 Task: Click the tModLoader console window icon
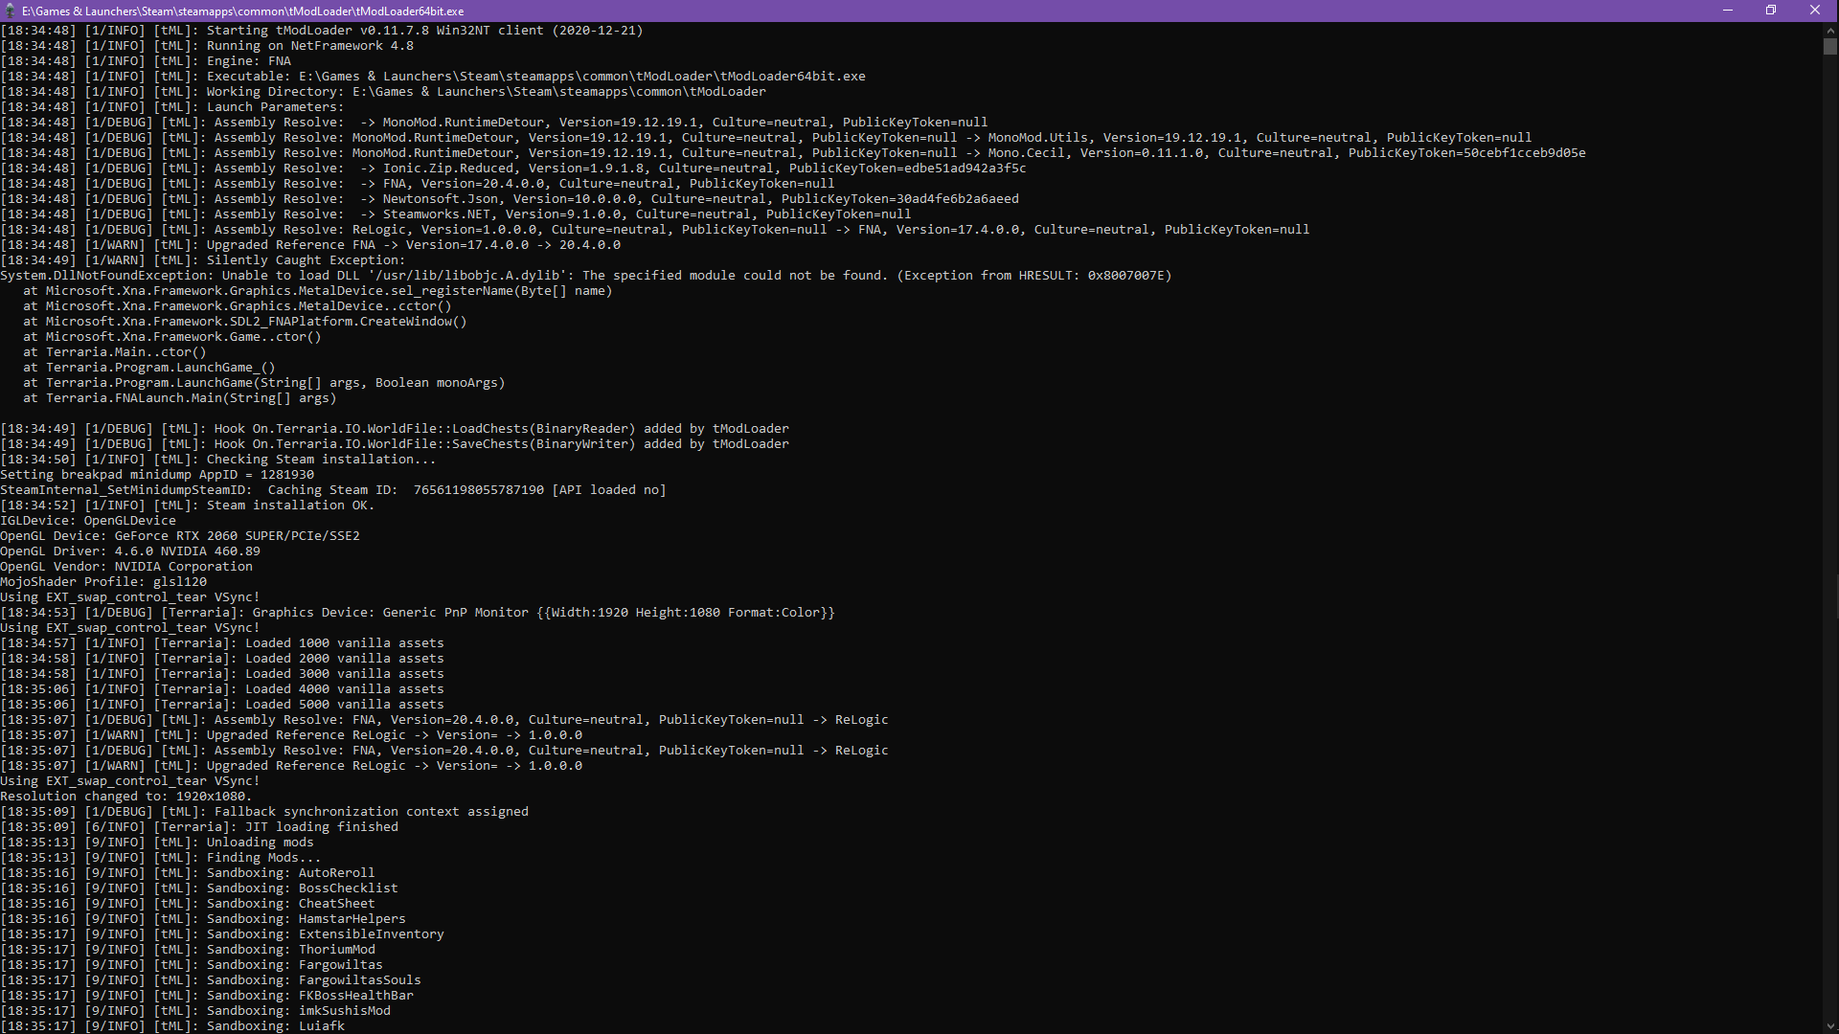click(x=11, y=11)
